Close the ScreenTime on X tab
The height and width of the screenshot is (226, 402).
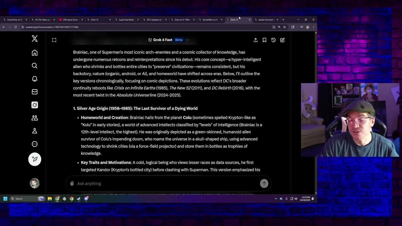coord(26,20)
